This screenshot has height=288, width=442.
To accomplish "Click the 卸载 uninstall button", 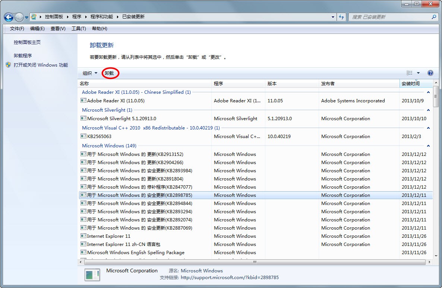I will (109, 73).
